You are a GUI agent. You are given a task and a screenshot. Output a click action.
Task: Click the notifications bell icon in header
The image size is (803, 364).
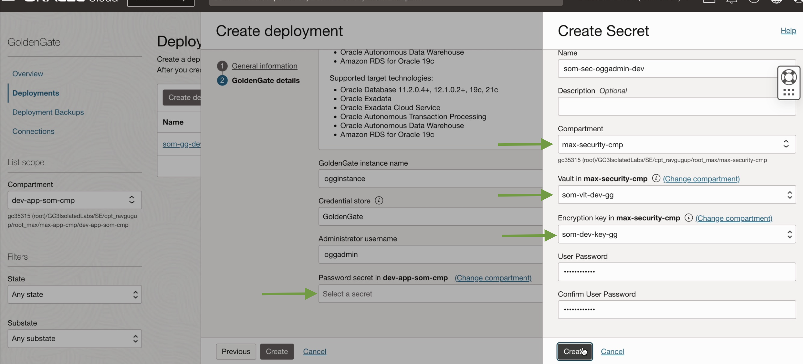click(x=731, y=2)
